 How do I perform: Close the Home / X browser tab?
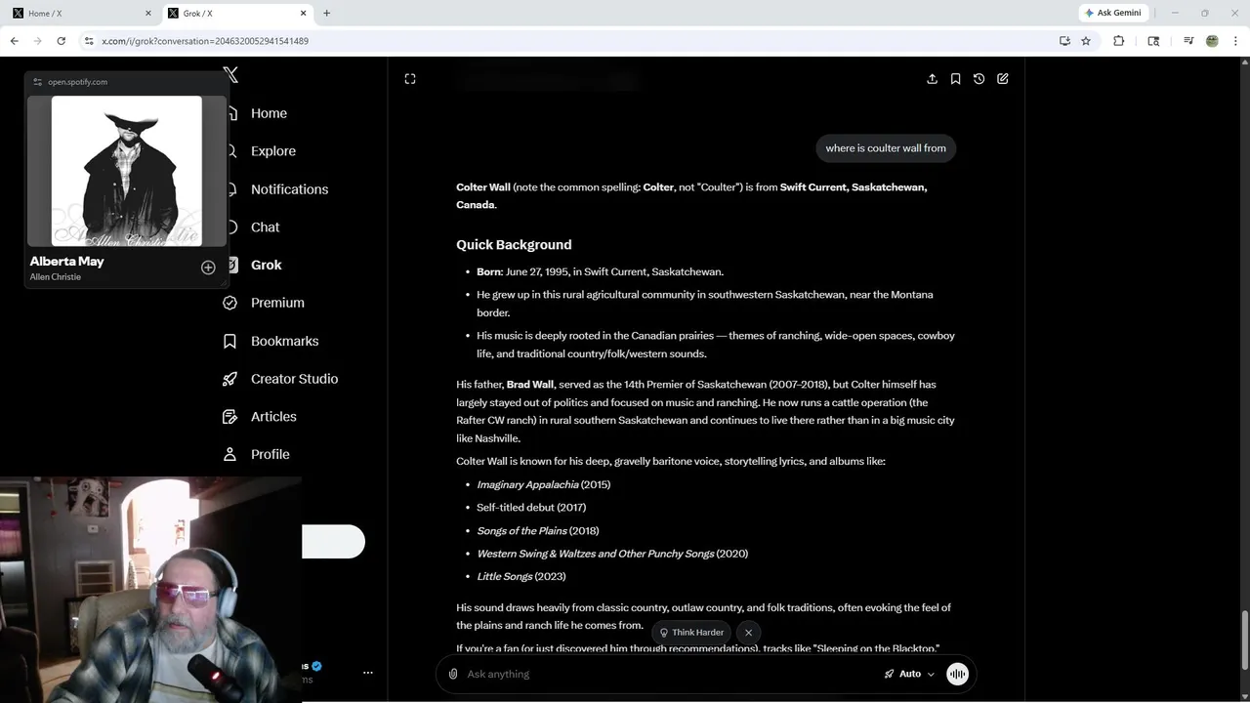(x=148, y=13)
